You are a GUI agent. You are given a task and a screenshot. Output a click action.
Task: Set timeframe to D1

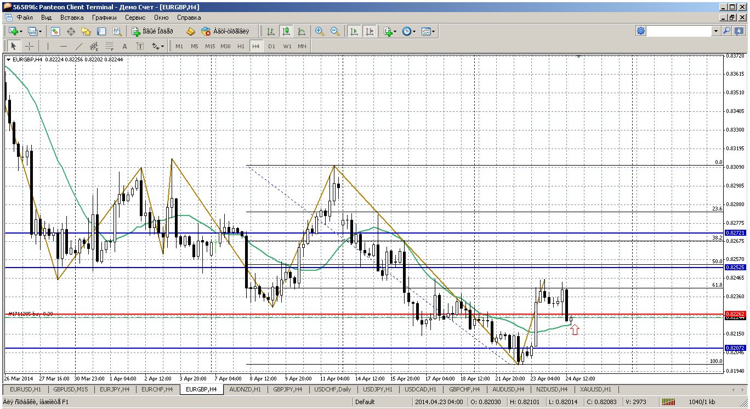tap(271, 46)
